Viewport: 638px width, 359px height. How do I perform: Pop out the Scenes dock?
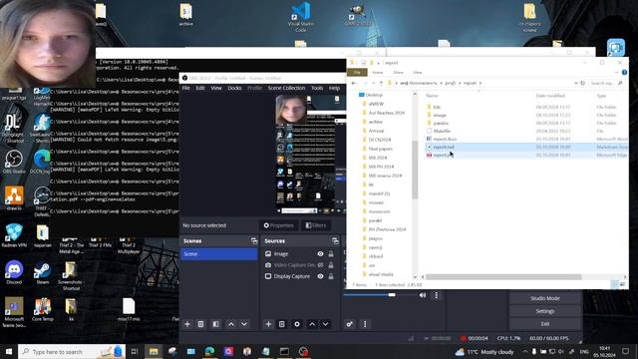254,241
